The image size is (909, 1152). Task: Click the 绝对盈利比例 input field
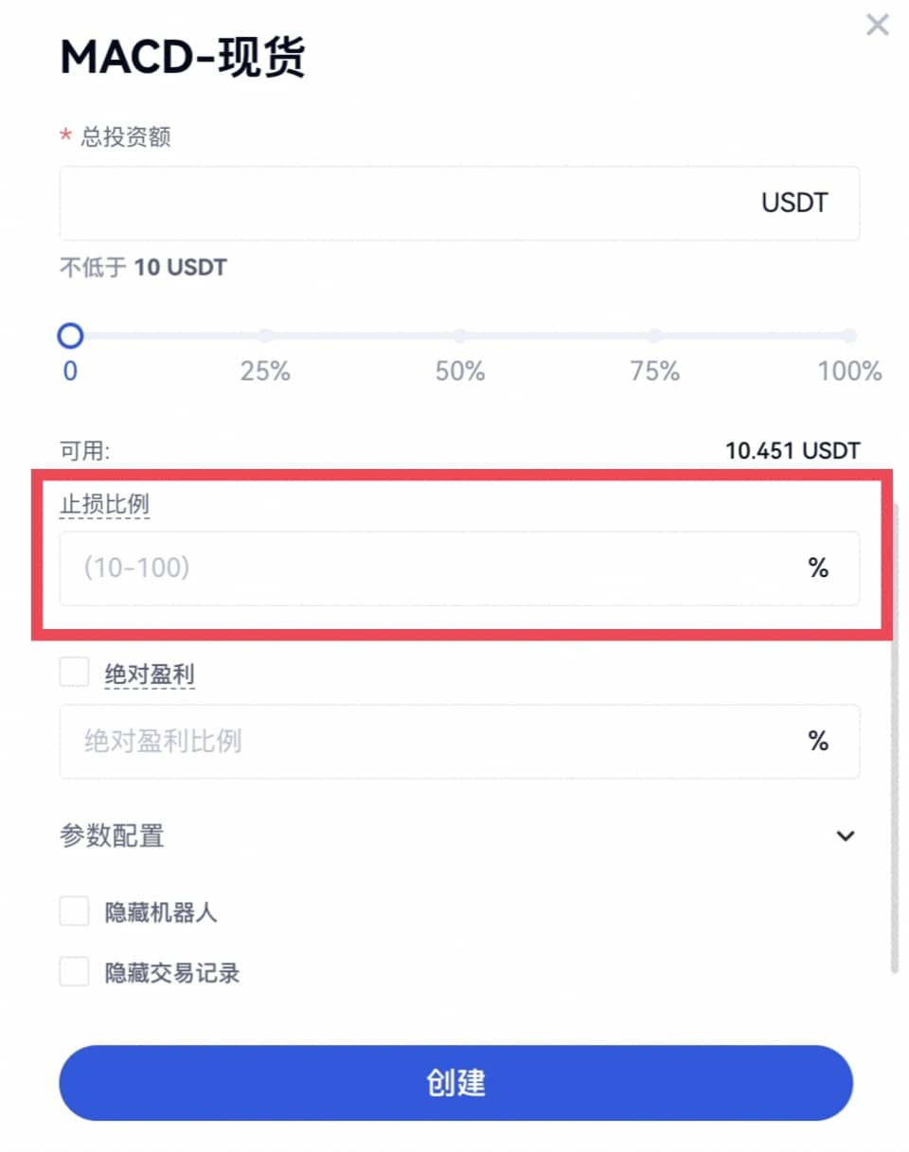[x=426, y=741]
